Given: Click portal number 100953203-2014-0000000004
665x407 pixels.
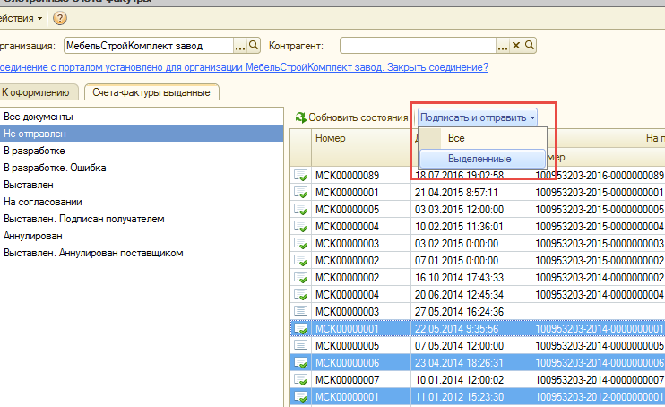Looking at the screenshot, I should [599, 295].
